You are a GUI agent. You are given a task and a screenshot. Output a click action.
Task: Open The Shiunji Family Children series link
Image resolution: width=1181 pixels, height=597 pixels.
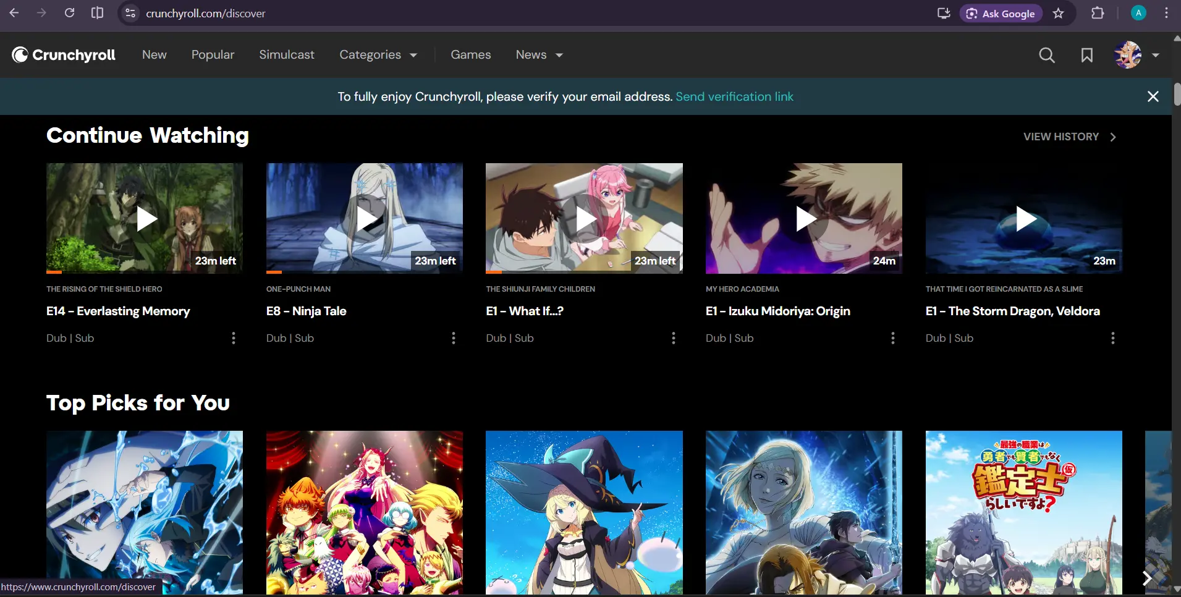(x=540, y=289)
